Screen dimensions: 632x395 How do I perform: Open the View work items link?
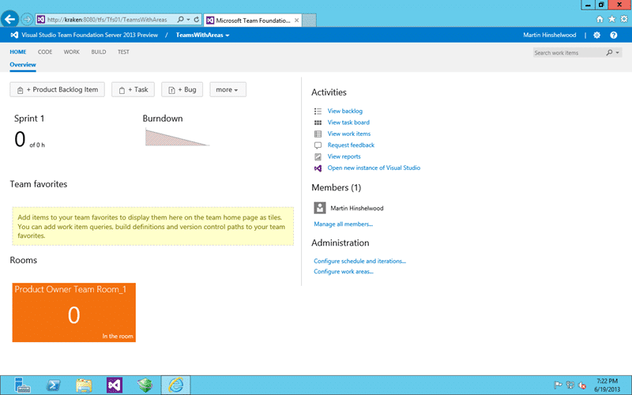tap(348, 134)
